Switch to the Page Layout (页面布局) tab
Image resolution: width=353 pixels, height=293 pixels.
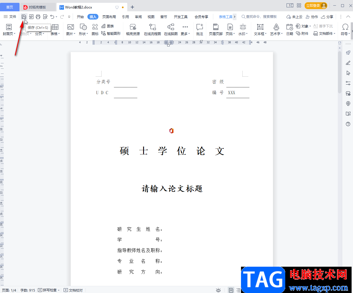[109, 17]
